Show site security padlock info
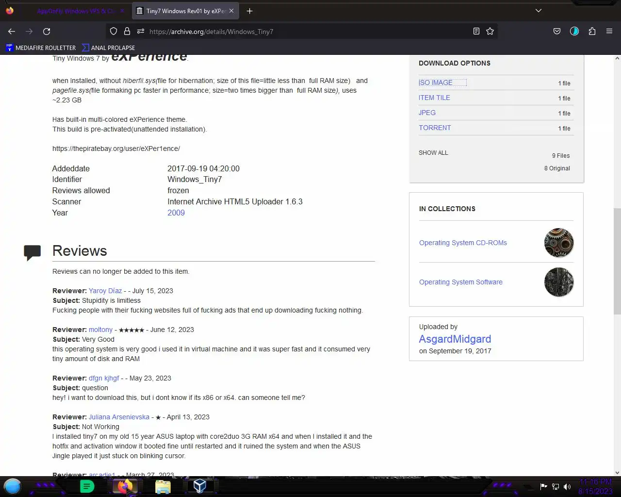The height and width of the screenshot is (497, 621). pyautogui.click(x=127, y=32)
